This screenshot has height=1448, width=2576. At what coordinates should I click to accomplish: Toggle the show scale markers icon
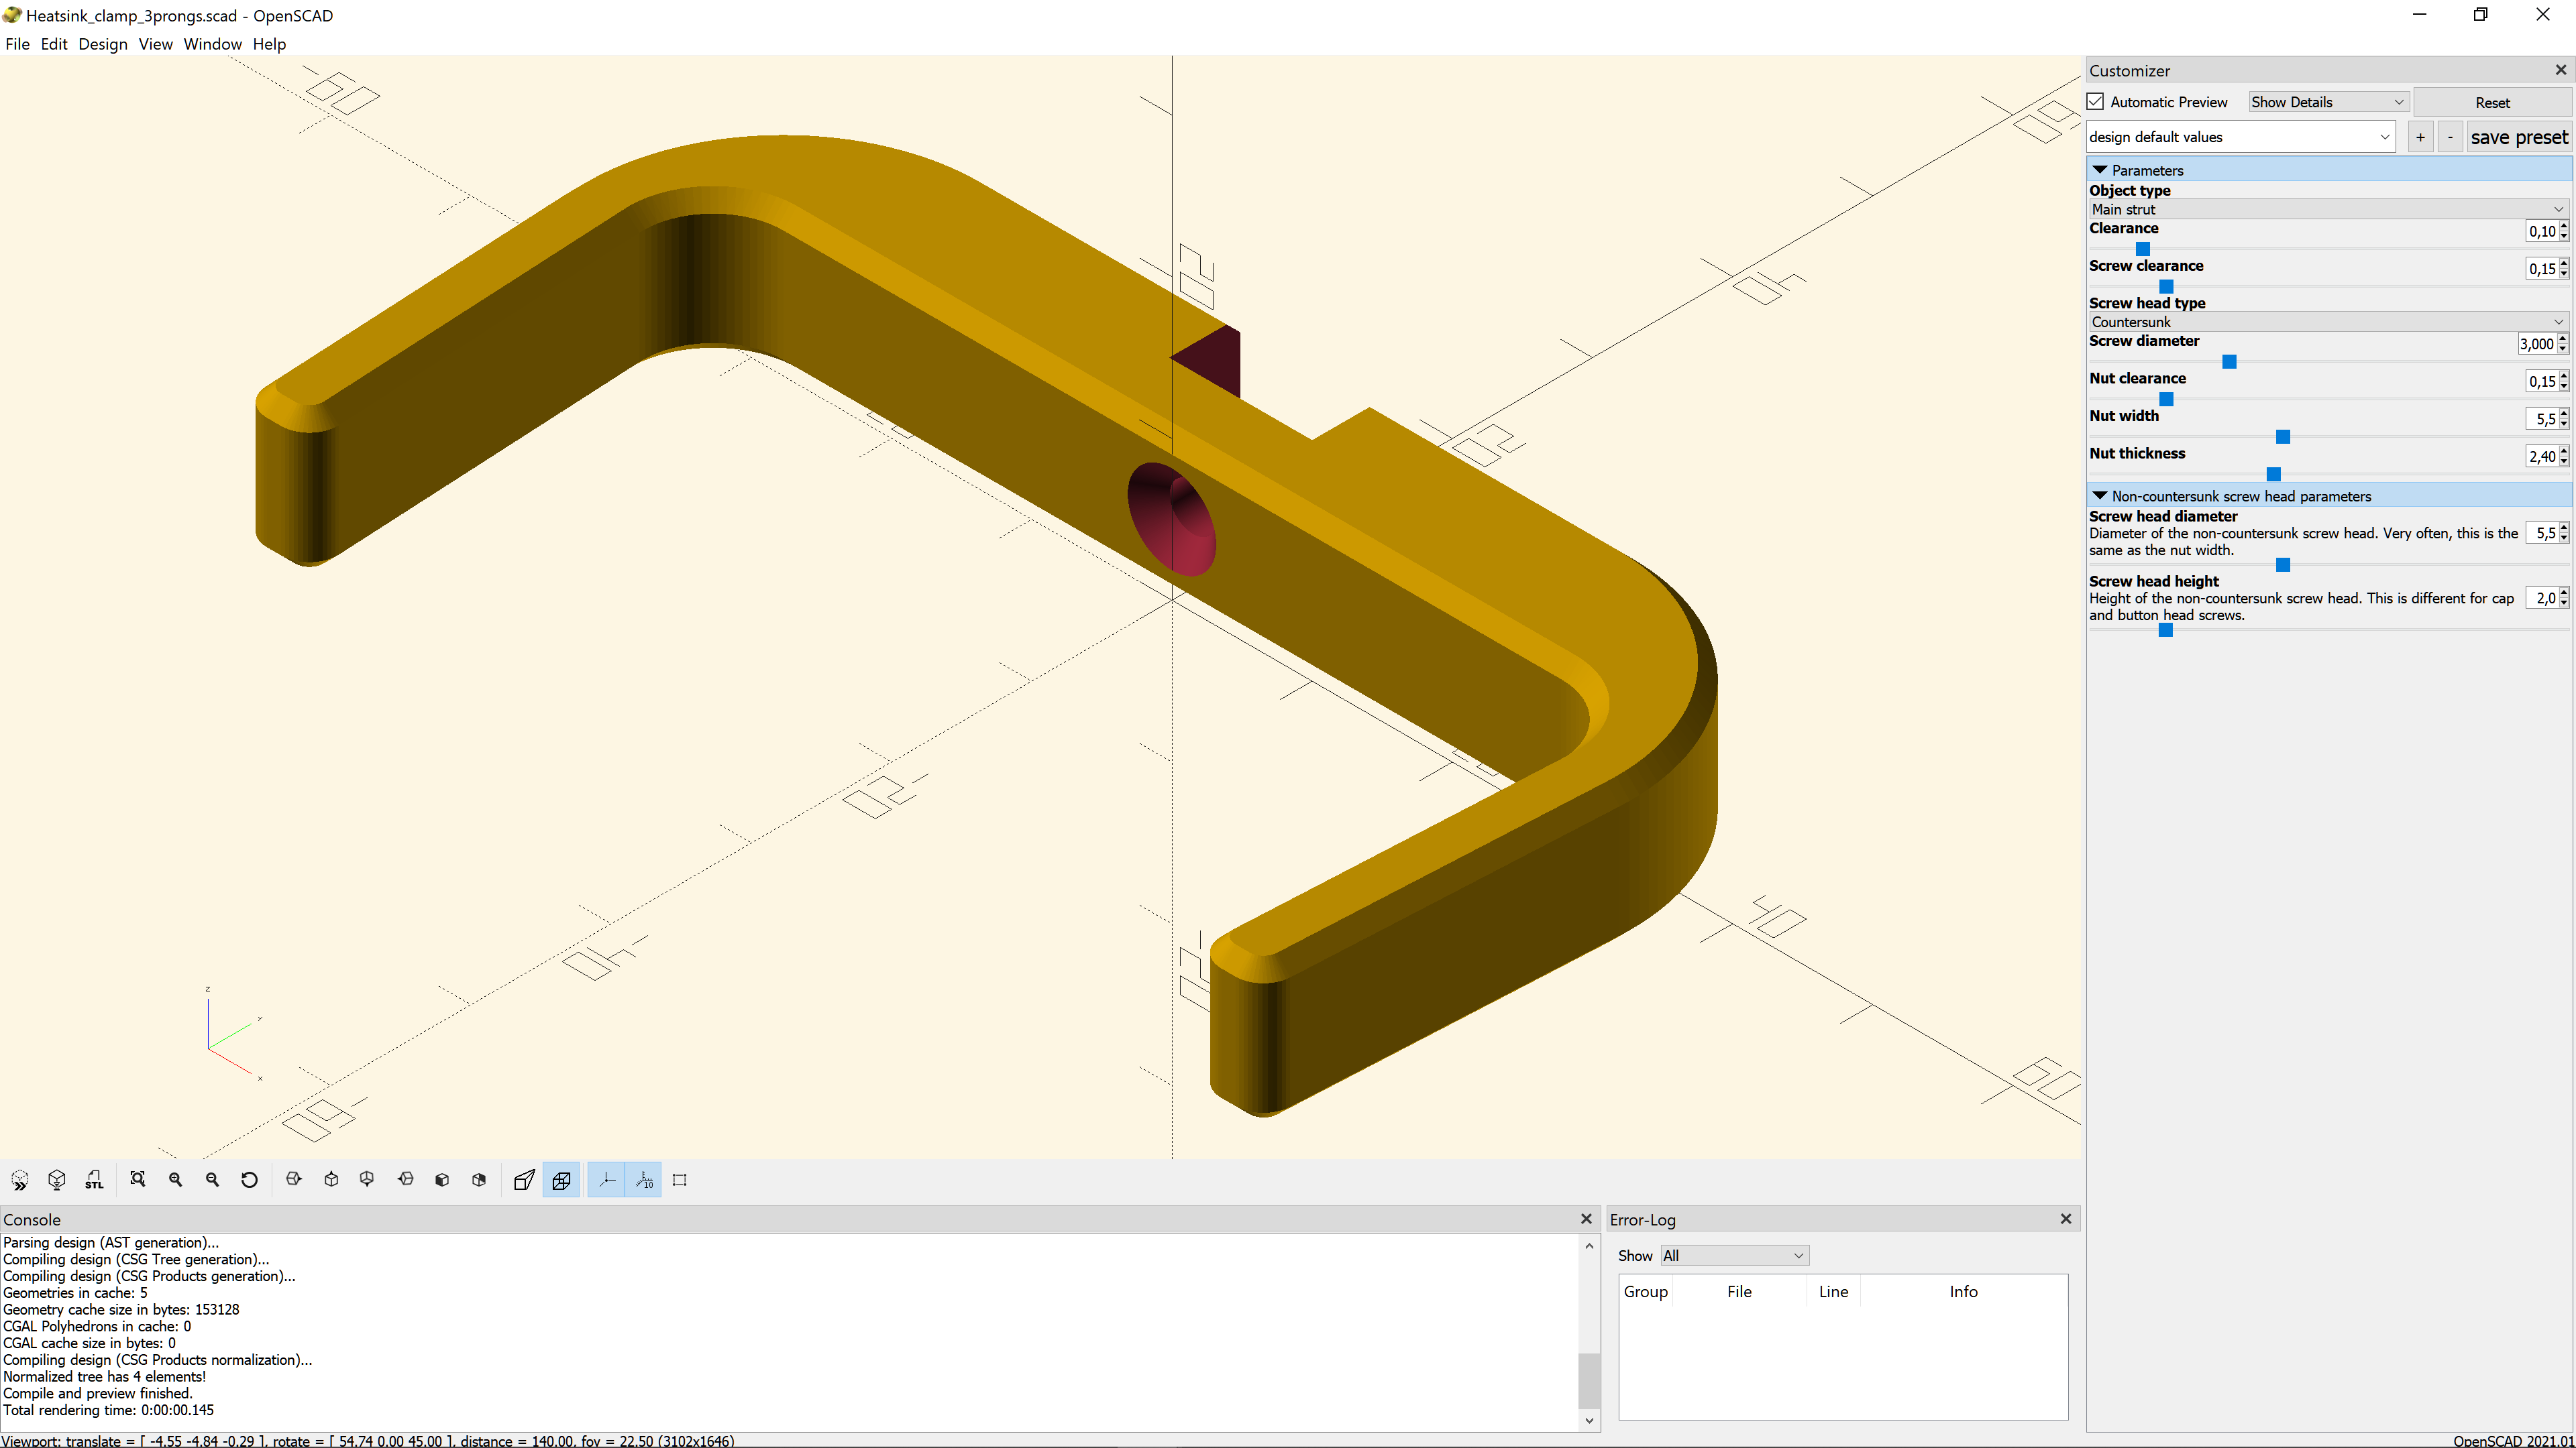point(643,1179)
